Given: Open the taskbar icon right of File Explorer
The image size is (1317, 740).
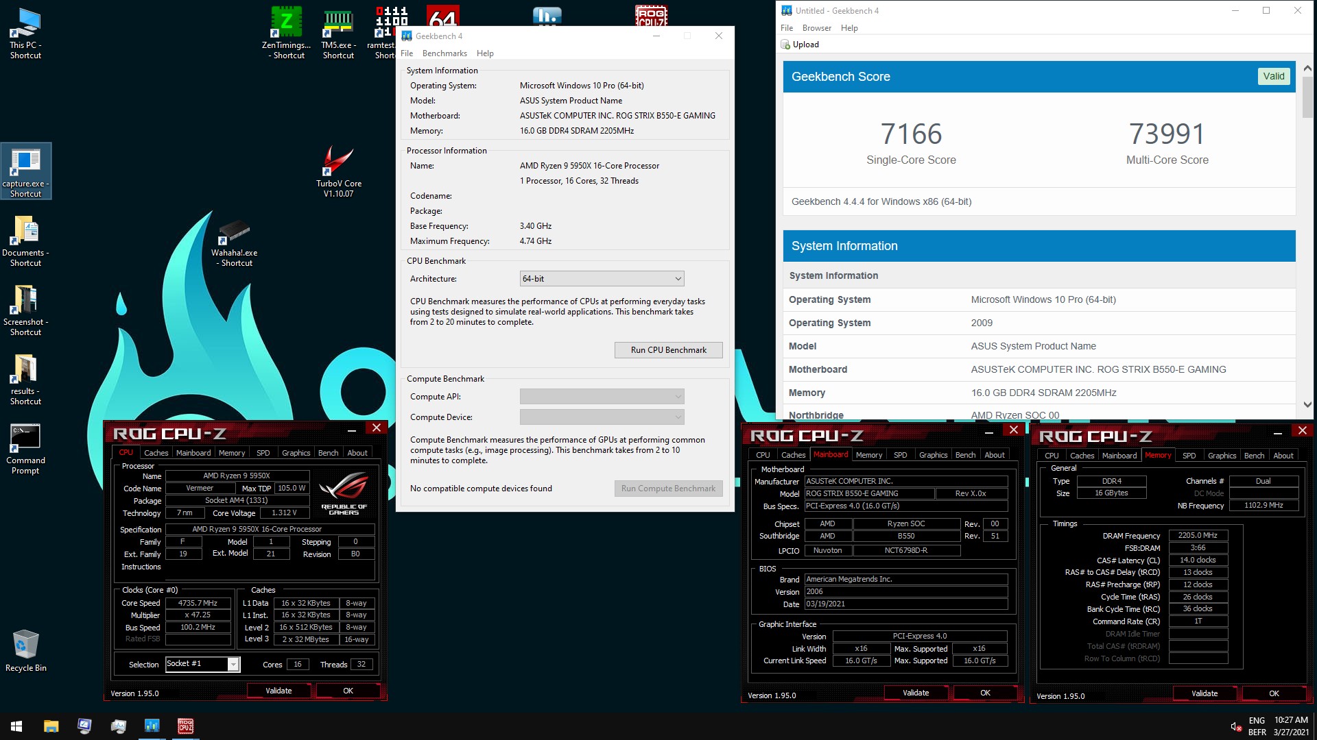Looking at the screenshot, I should (84, 726).
